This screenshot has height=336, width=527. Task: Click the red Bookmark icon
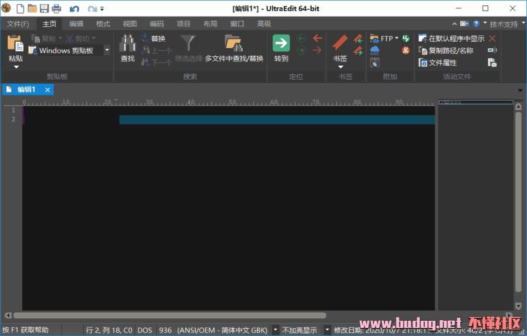point(339,44)
